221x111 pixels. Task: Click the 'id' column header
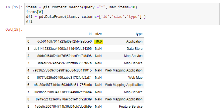tap(90, 34)
